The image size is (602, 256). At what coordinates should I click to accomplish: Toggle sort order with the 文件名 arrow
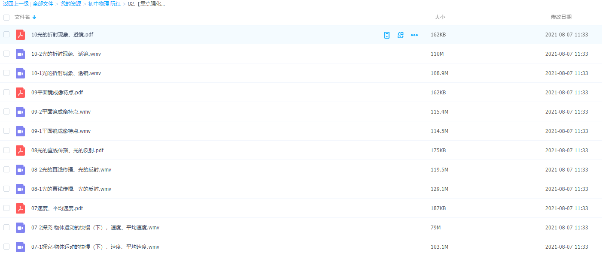(x=34, y=17)
